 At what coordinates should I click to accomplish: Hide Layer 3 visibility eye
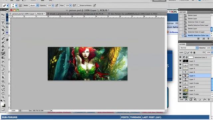click(180, 90)
